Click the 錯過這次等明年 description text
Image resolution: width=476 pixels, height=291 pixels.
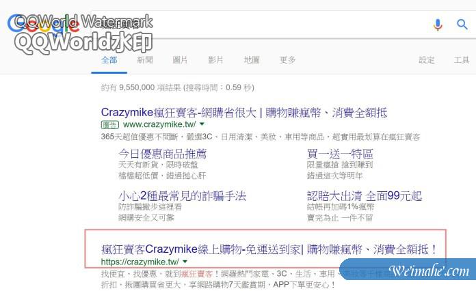[334, 176]
